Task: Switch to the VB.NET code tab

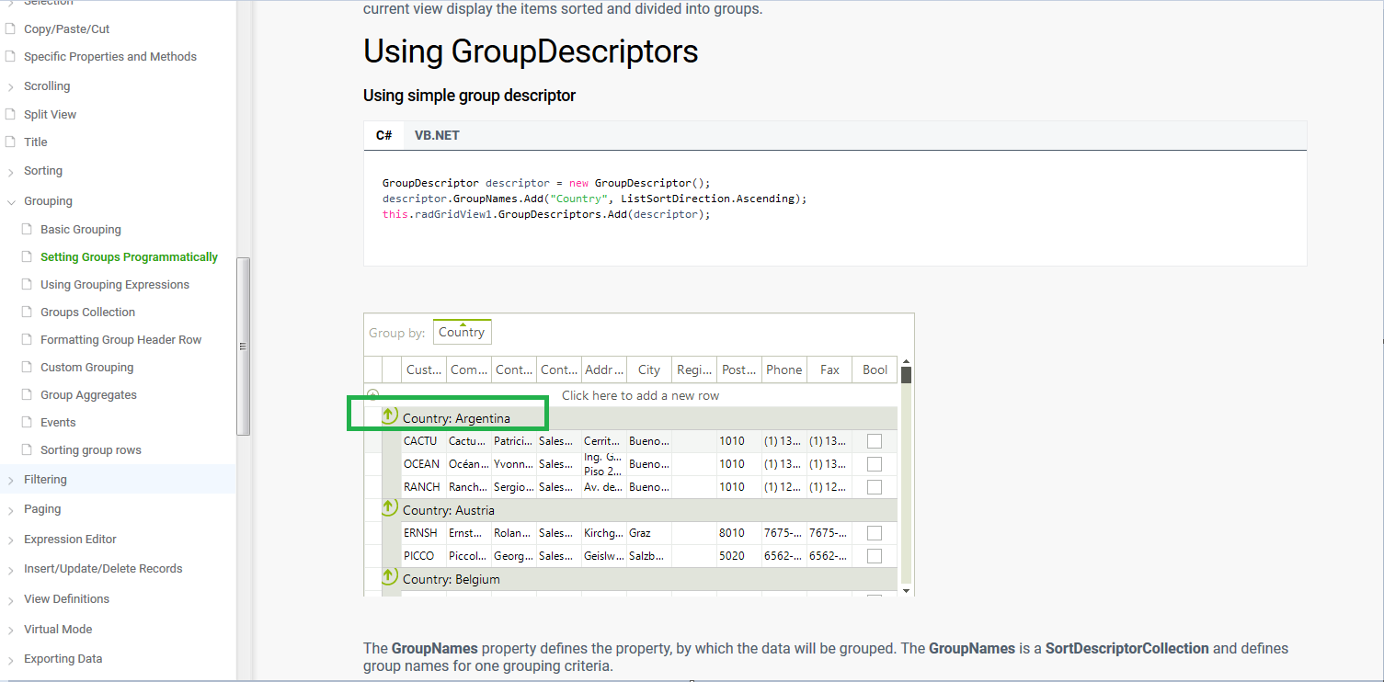Action: [437, 135]
